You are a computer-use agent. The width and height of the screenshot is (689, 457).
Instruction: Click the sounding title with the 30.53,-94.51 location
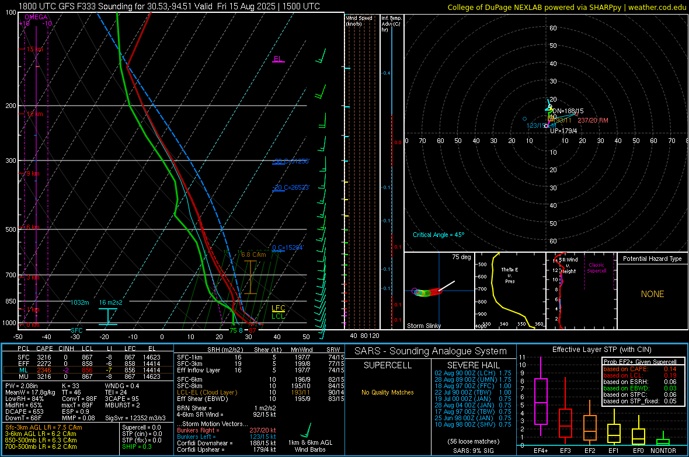click(169, 6)
